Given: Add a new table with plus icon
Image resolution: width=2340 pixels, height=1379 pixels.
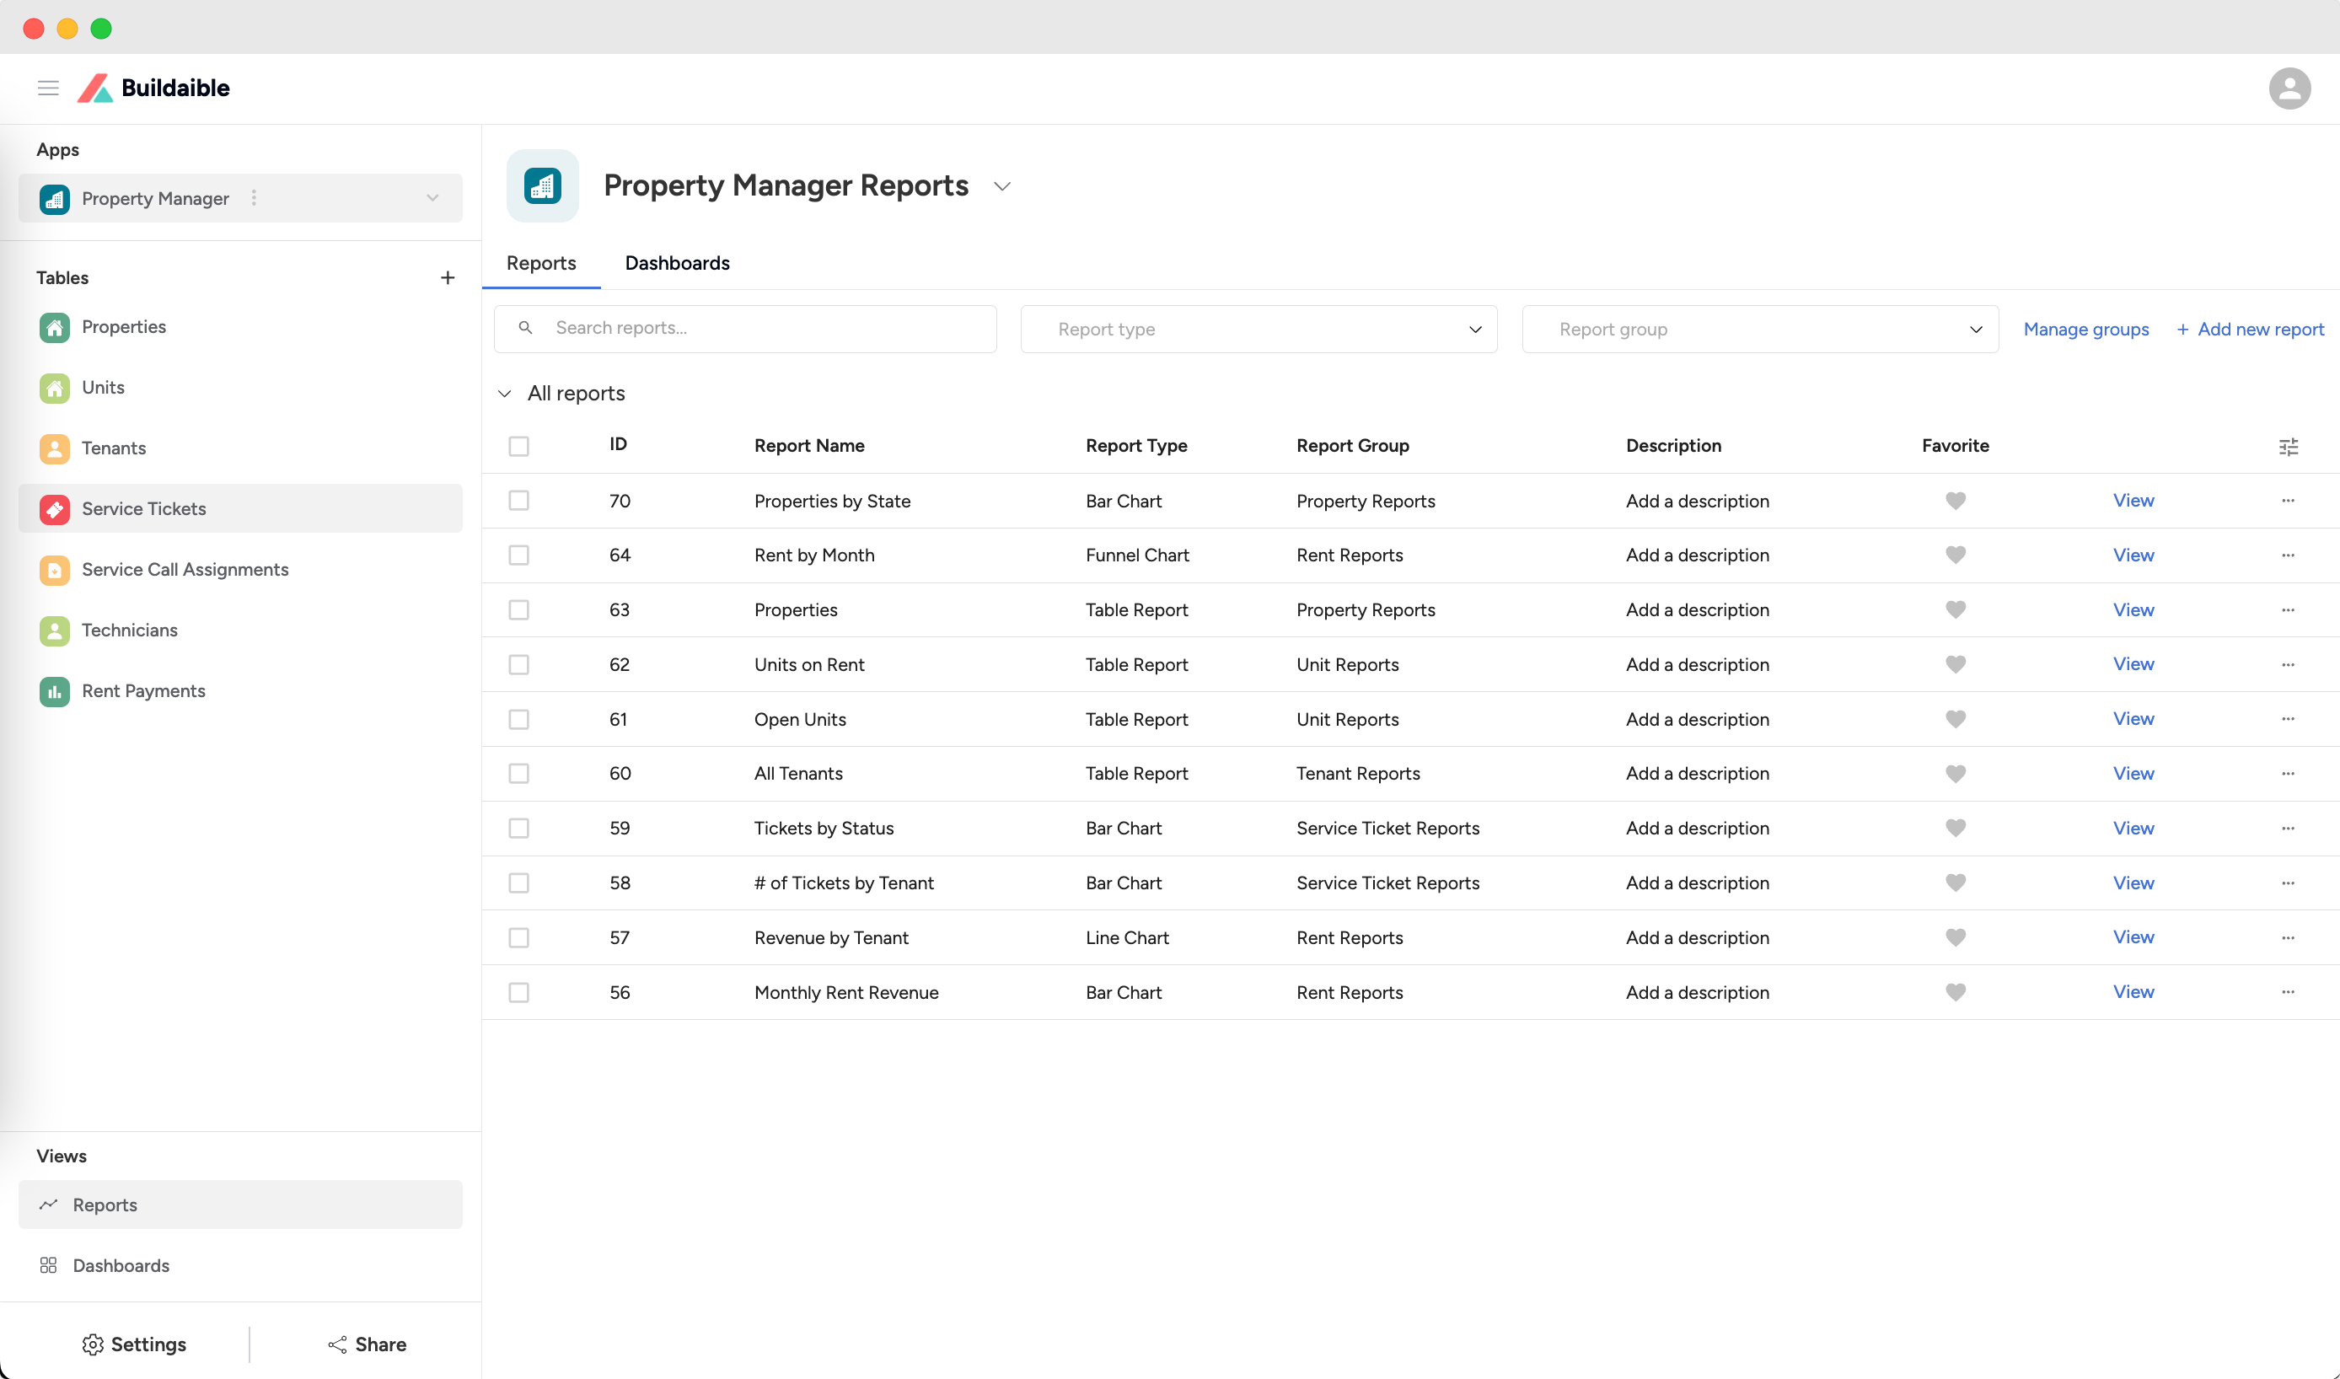Looking at the screenshot, I should point(448,278).
